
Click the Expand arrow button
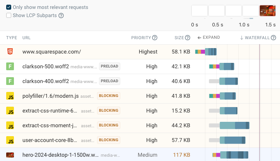(208, 37)
